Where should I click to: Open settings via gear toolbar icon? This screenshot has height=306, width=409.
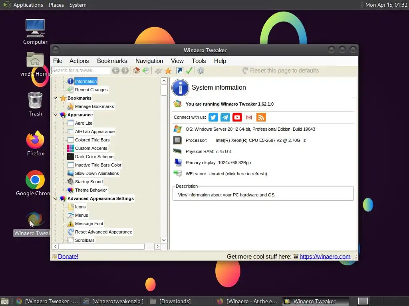click(x=201, y=71)
